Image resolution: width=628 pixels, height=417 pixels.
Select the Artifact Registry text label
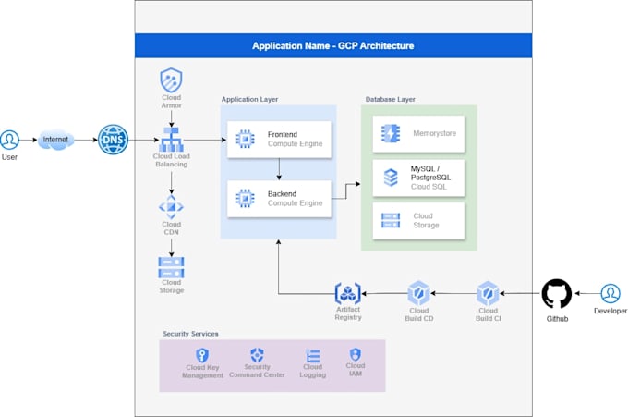348,313
